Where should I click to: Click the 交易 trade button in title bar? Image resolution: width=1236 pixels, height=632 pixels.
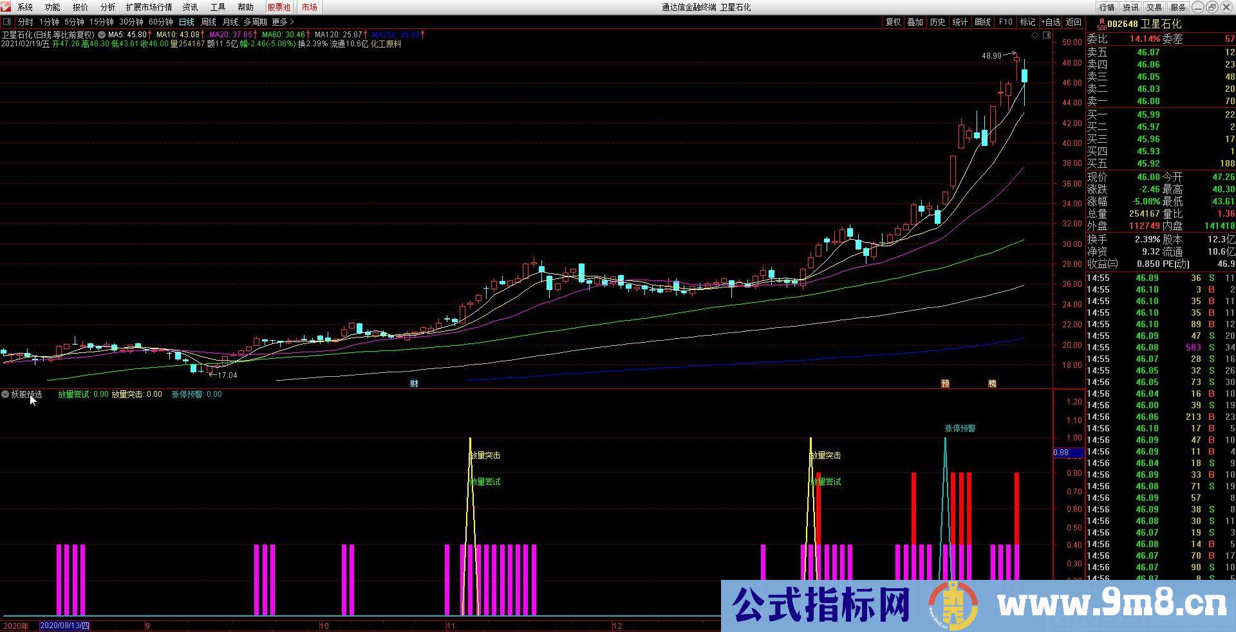click(x=1154, y=7)
